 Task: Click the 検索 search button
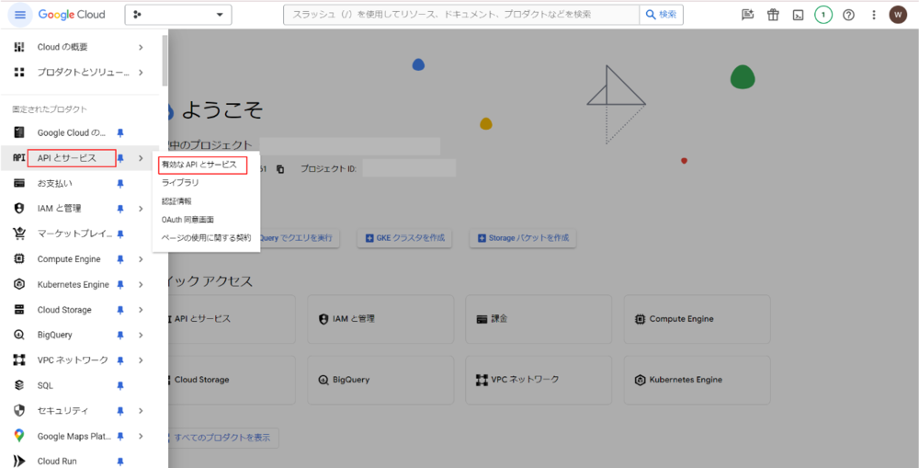point(661,15)
